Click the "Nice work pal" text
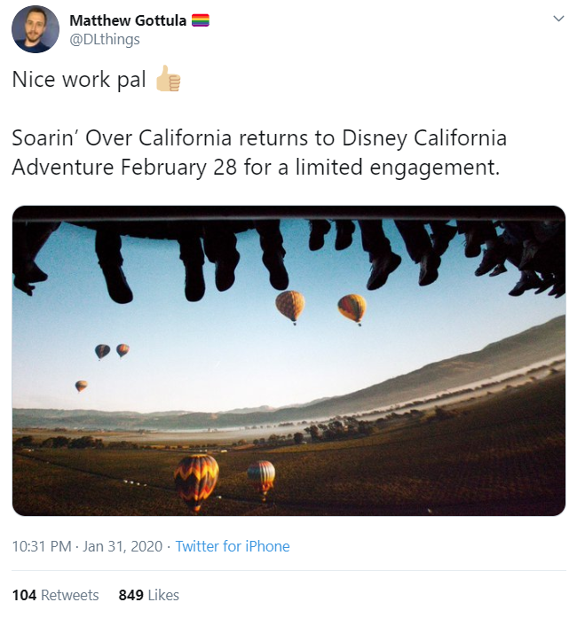This screenshot has width=577, height=618. point(79,80)
